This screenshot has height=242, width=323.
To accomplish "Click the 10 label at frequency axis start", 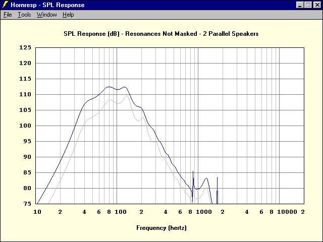I will tap(37, 212).
